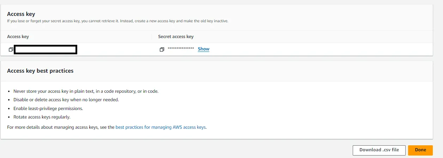This screenshot has width=443, height=158.
Task: Open best practices for managing AWS access keys
Action: pyautogui.click(x=160, y=127)
